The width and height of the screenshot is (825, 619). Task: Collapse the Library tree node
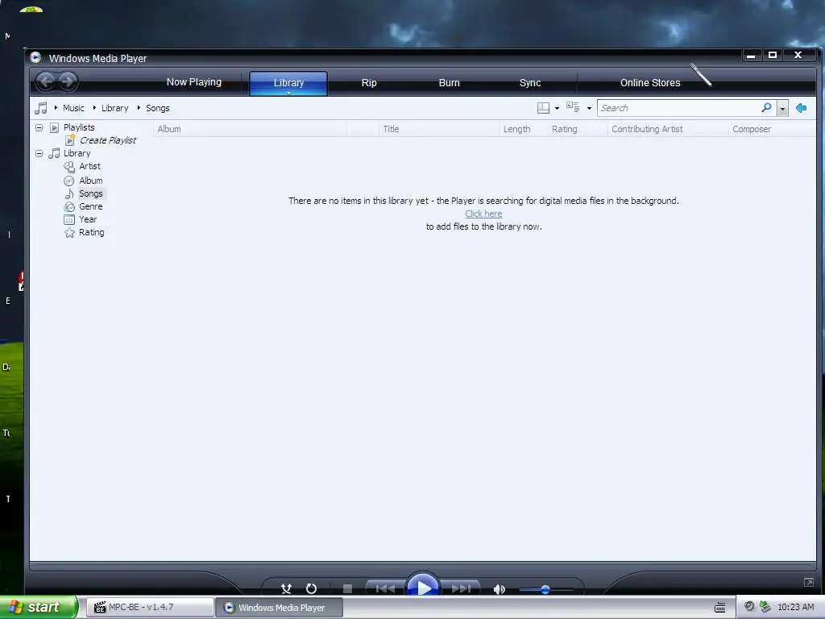coord(39,154)
